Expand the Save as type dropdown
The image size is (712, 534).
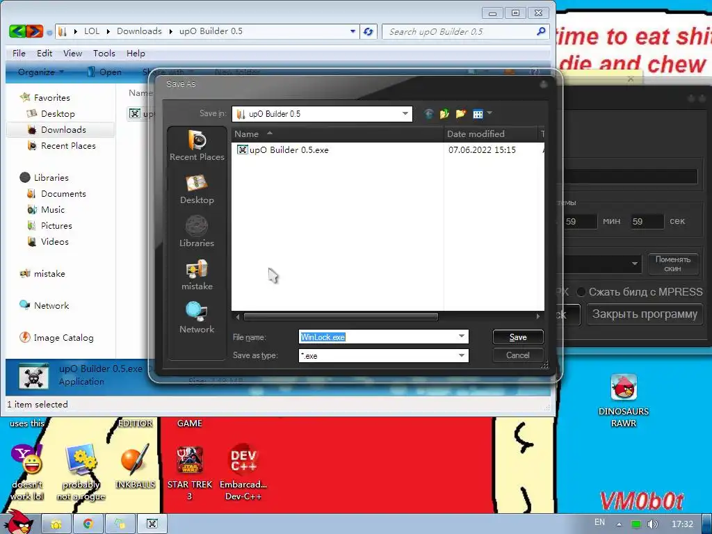pyautogui.click(x=462, y=355)
